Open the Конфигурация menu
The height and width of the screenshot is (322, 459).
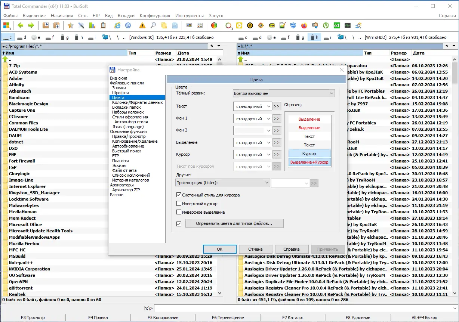155,16
